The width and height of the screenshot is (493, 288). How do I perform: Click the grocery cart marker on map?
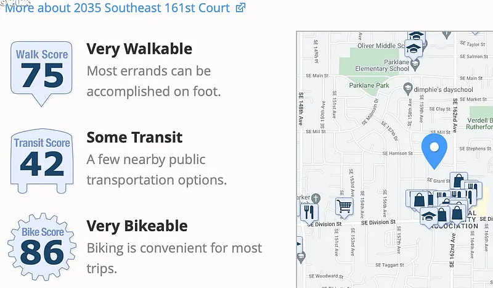coord(343,206)
